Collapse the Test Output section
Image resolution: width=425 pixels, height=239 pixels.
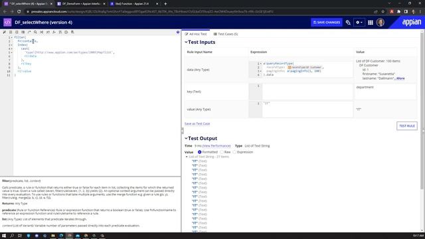[x=186, y=138]
